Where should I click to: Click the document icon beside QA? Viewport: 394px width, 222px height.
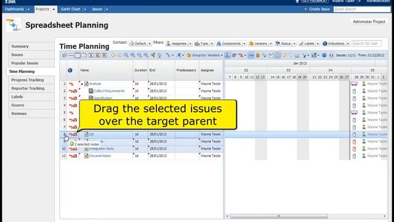tap(86, 134)
